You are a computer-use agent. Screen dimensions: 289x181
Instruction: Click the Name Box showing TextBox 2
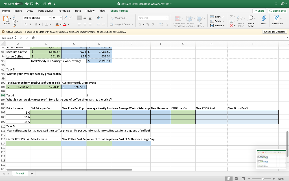click(8, 38)
